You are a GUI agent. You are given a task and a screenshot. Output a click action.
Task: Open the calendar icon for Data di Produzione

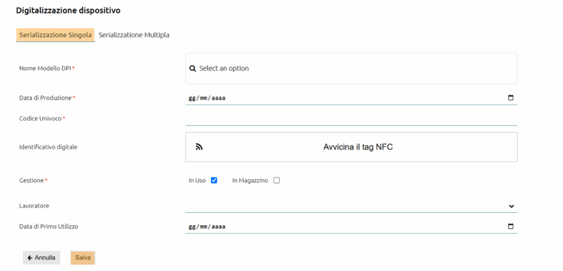[x=511, y=98]
